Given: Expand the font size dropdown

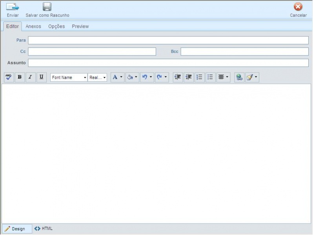Looking at the screenshot, I should (x=97, y=77).
